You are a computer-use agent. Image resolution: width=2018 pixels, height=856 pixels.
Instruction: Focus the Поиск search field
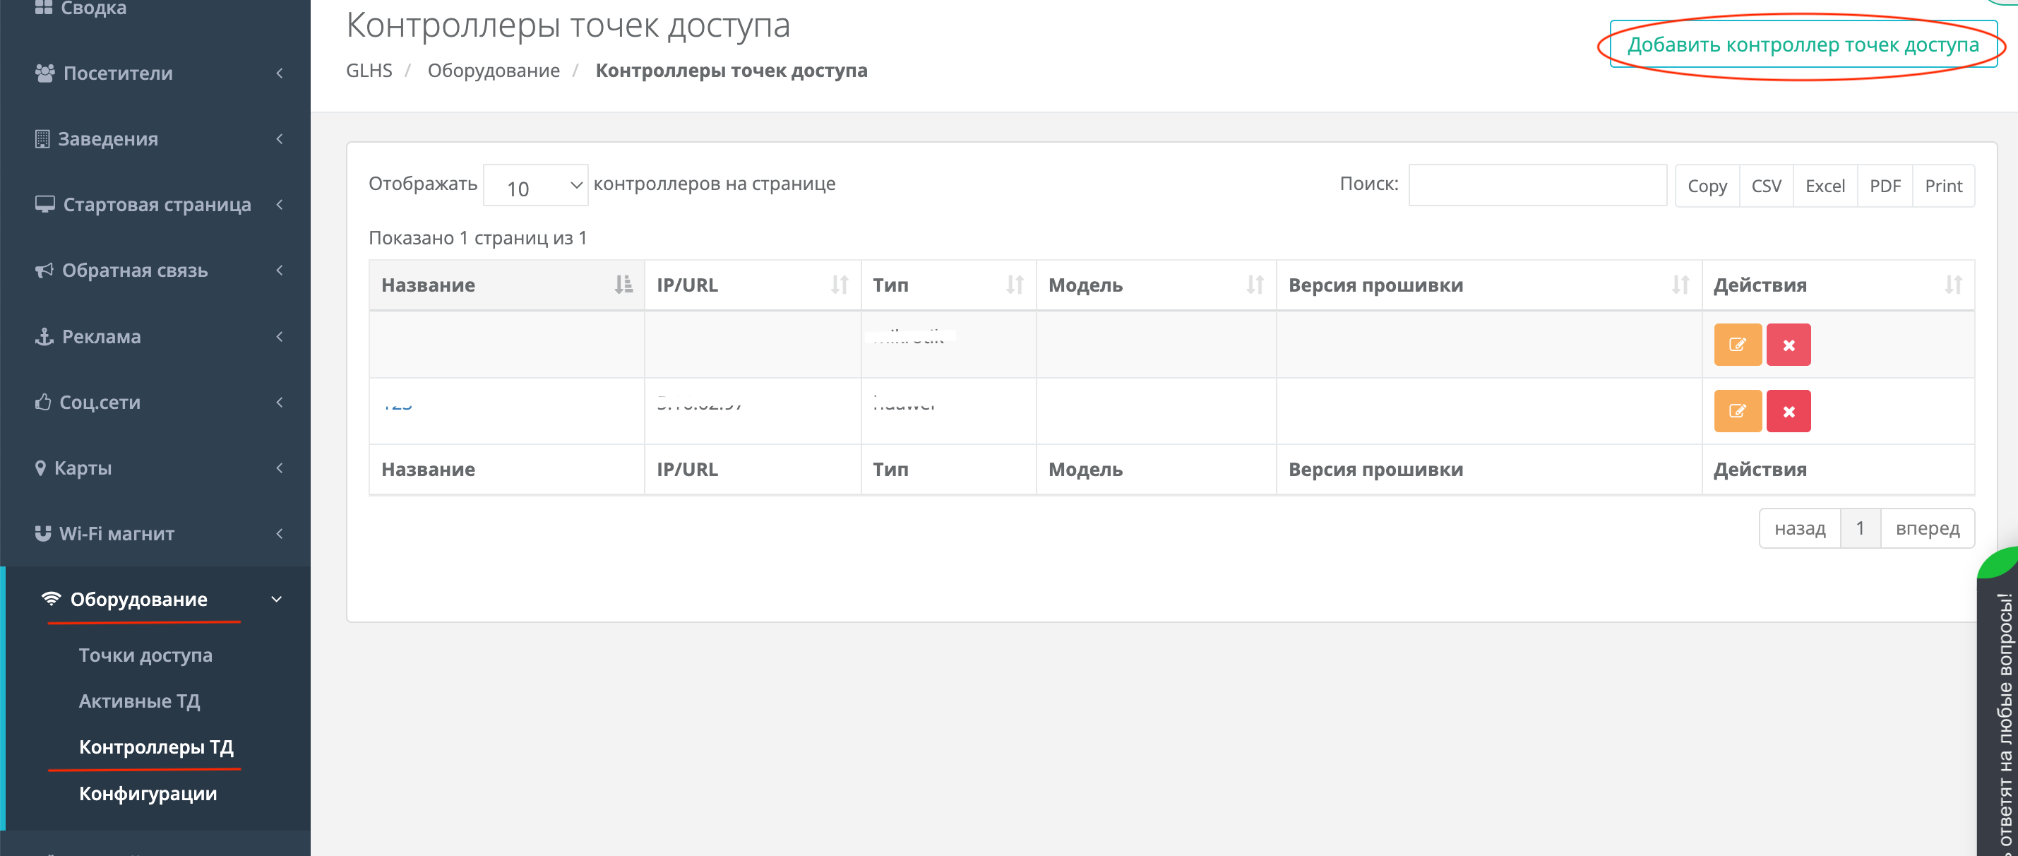pos(1537,185)
